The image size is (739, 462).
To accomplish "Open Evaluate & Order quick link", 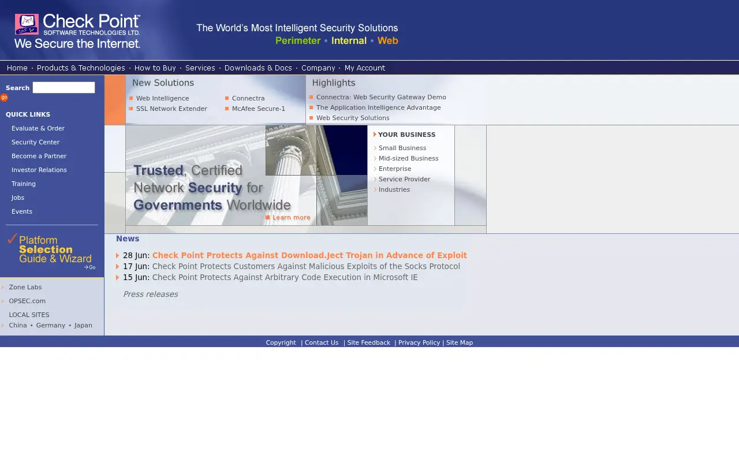I will tap(38, 128).
